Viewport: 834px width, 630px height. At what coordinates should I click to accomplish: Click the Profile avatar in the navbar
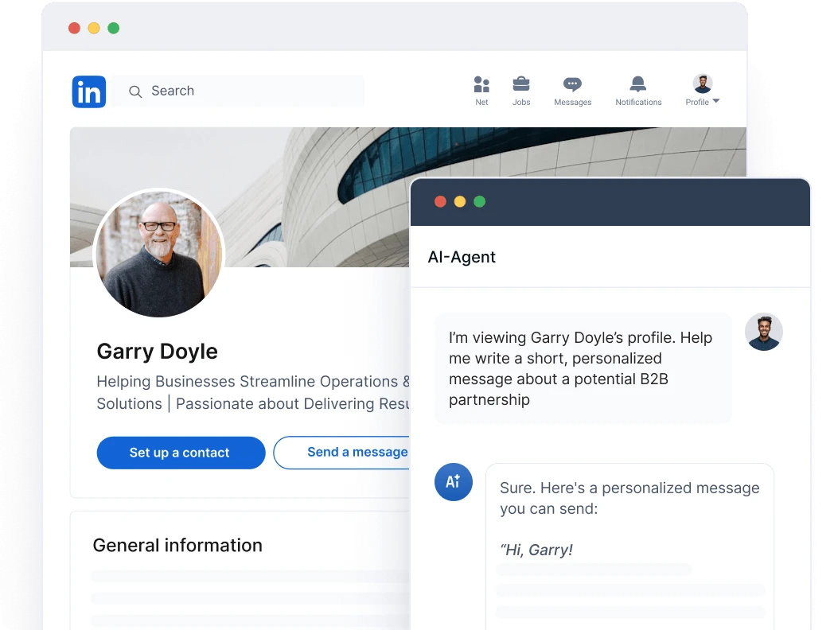point(703,84)
